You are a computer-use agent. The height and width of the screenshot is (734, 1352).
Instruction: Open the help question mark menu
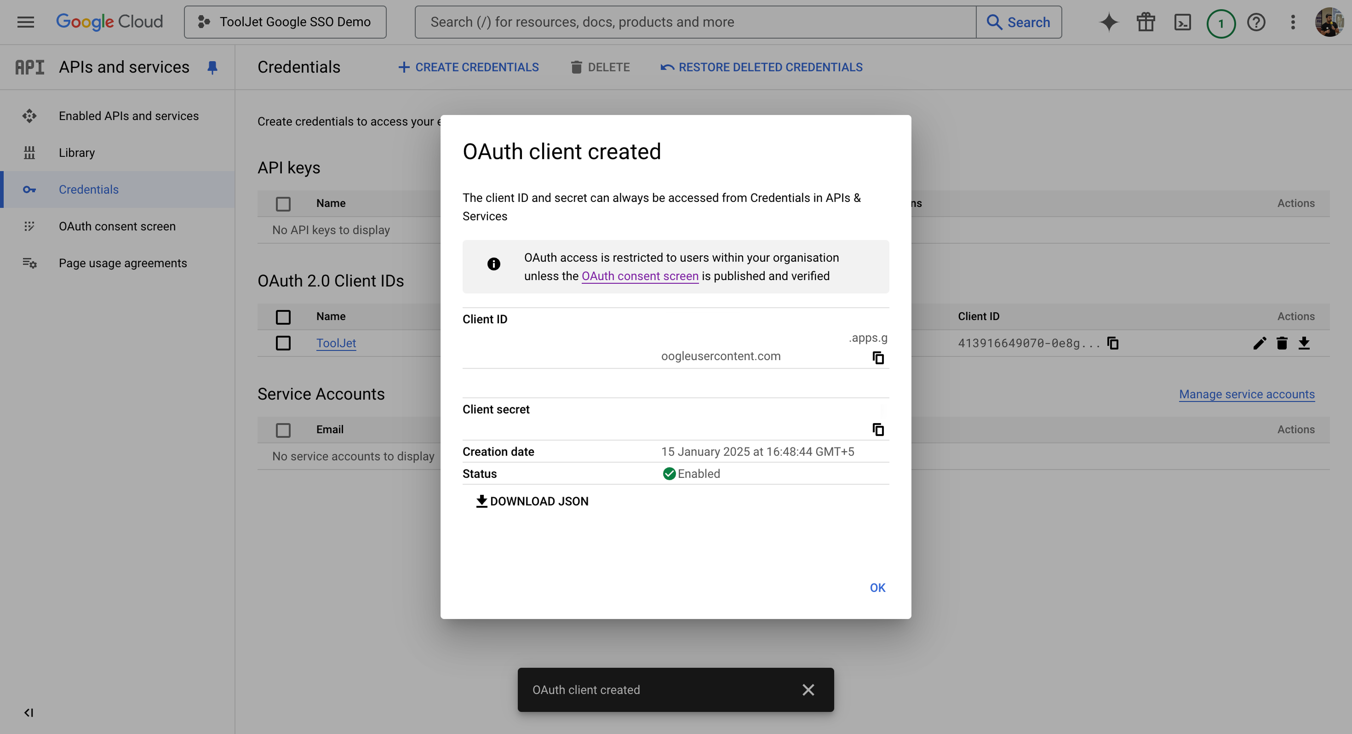1256,22
